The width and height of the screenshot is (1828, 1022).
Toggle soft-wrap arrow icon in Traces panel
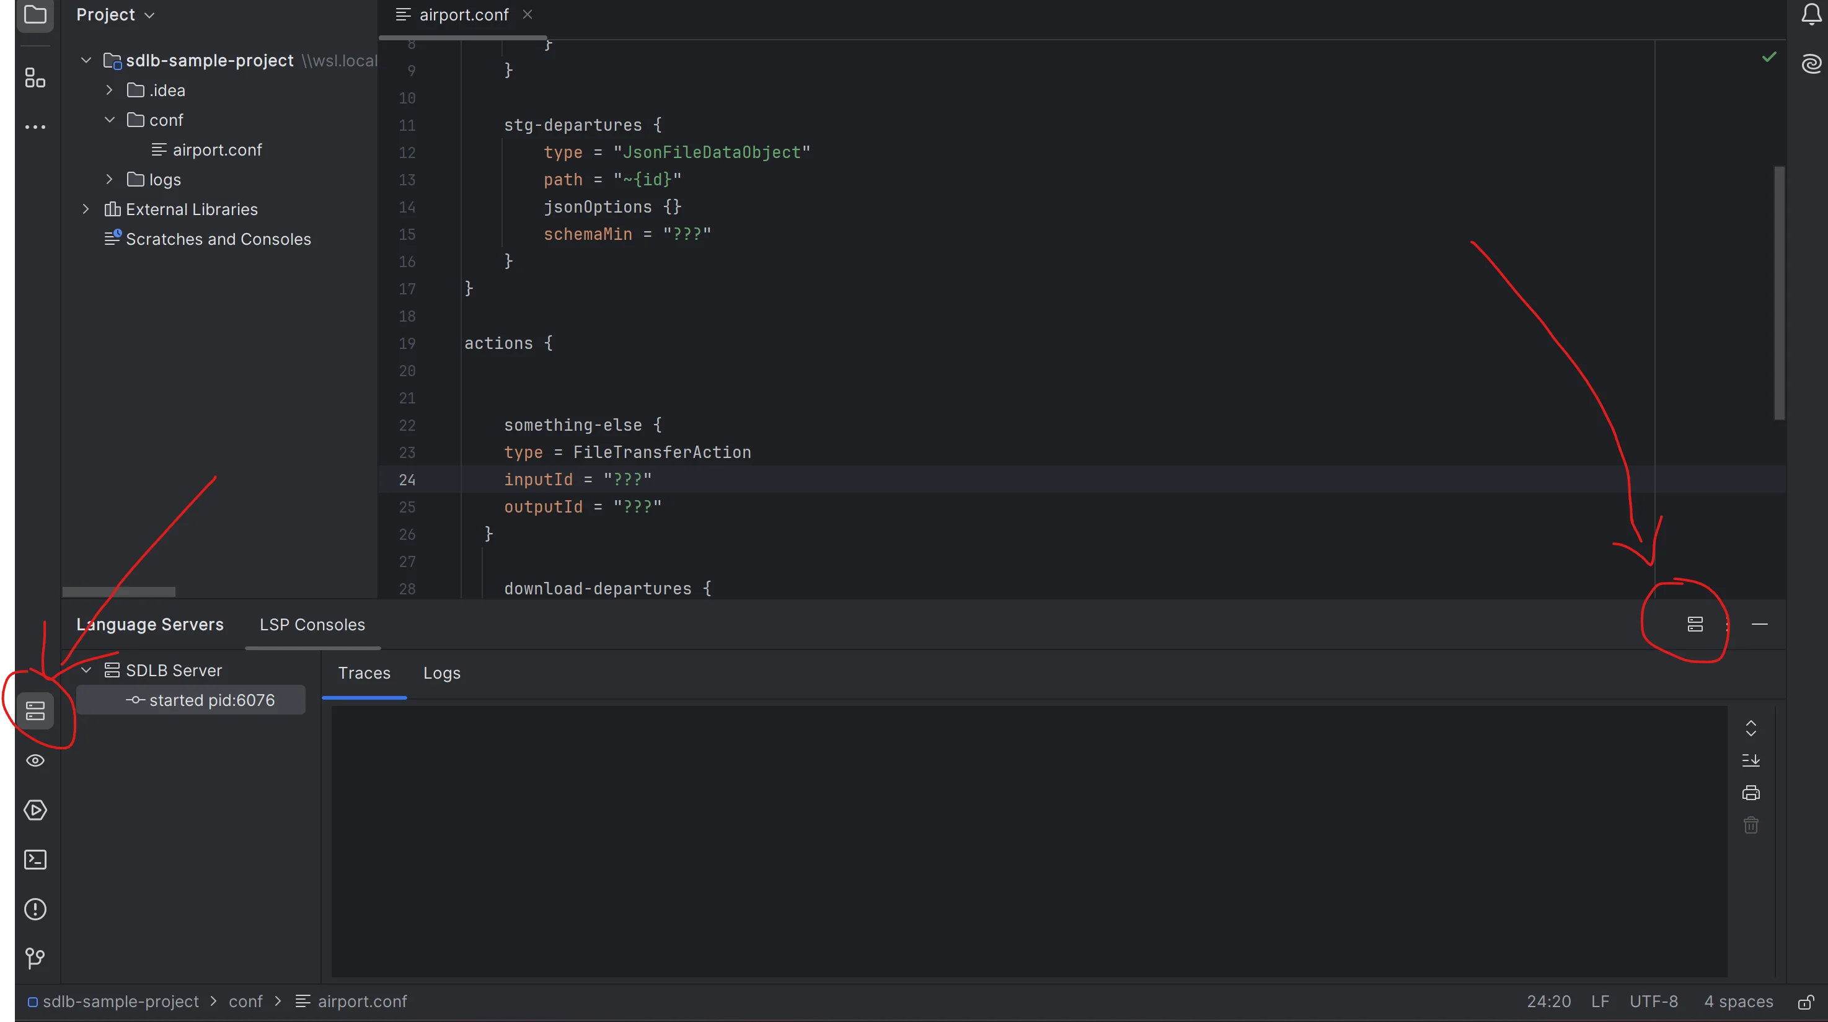point(1751,760)
